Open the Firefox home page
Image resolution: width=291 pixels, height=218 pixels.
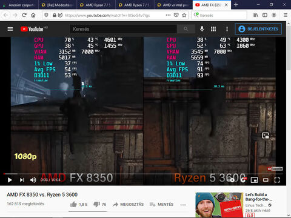coord(33,15)
